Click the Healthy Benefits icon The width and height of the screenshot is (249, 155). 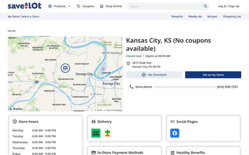coord(172,153)
